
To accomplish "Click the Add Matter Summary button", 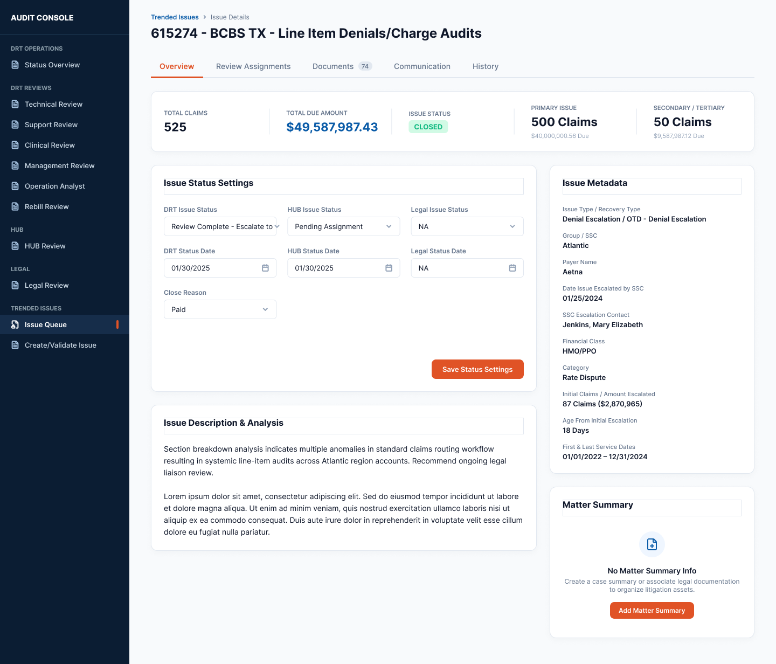I will [x=652, y=611].
